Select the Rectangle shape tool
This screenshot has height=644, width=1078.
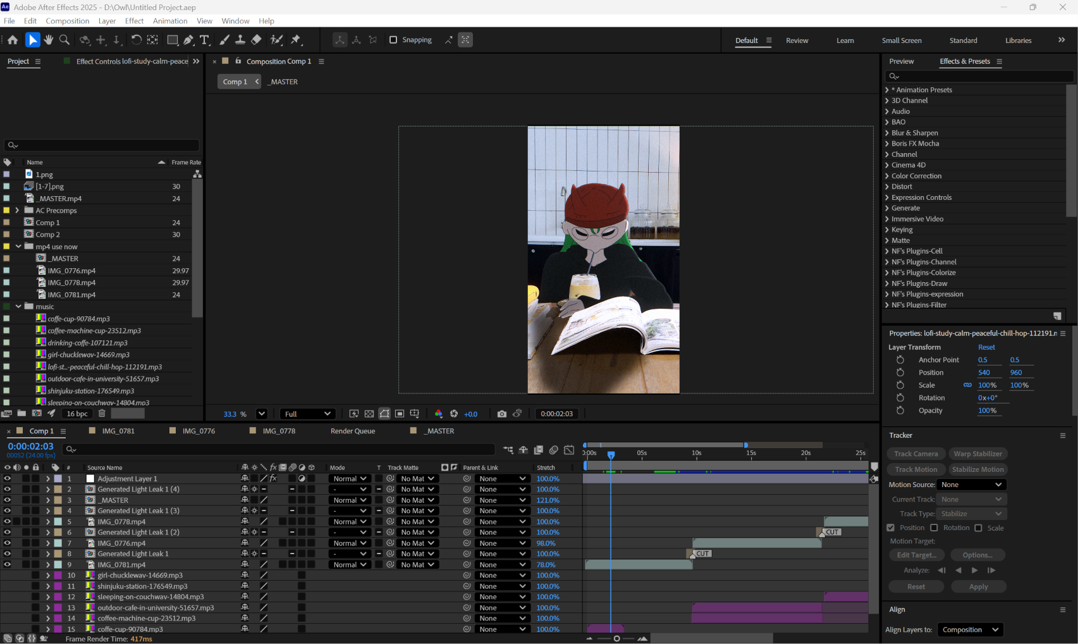(172, 40)
